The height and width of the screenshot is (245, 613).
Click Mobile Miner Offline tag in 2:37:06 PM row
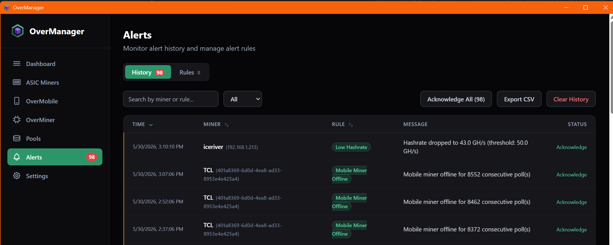pos(349,229)
